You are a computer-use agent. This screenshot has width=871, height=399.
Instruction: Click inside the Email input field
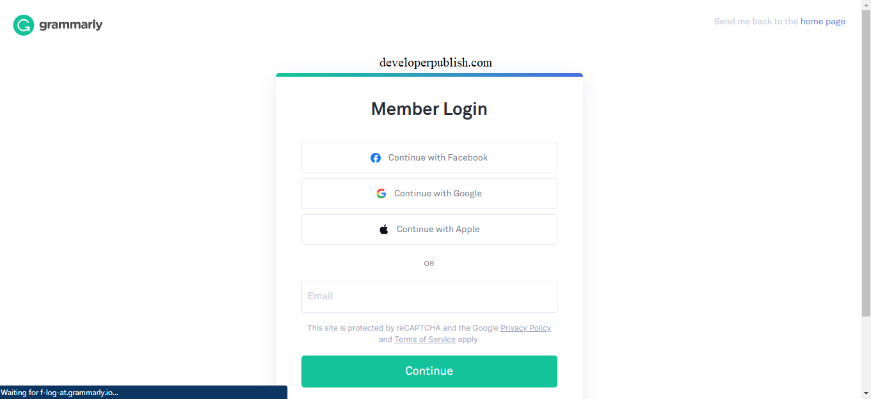(429, 296)
